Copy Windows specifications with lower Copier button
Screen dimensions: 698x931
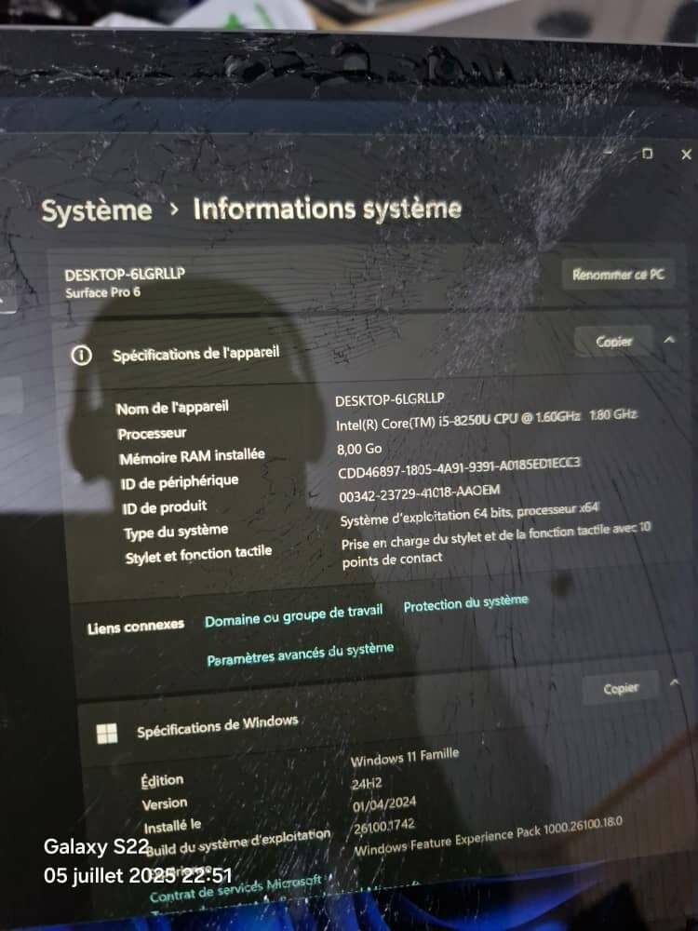pyautogui.click(x=621, y=688)
